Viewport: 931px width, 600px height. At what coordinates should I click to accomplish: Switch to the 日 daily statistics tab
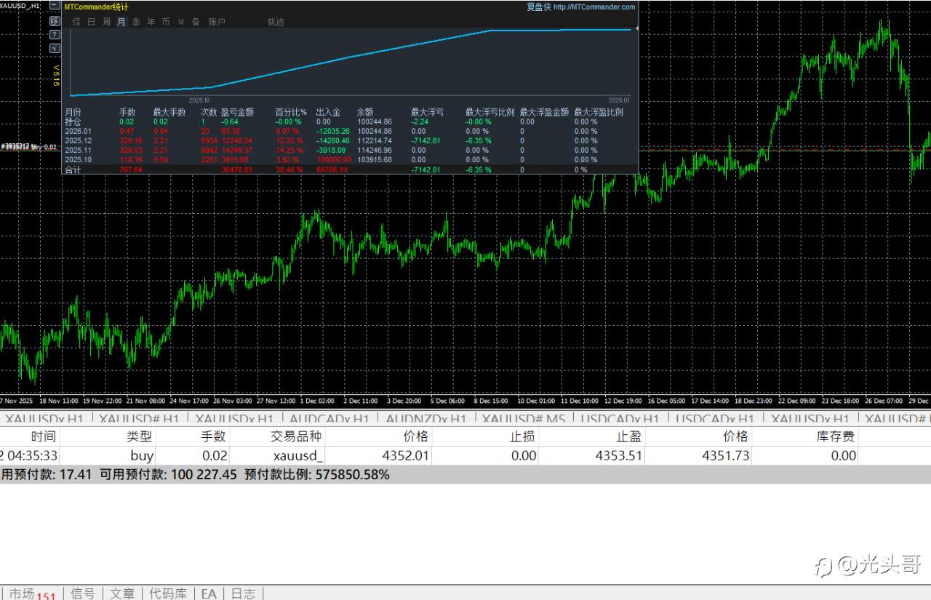point(92,22)
